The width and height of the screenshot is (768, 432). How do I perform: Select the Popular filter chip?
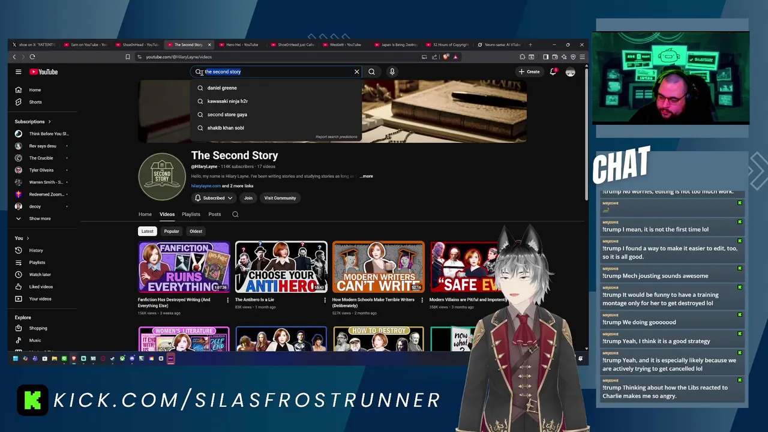172,231
